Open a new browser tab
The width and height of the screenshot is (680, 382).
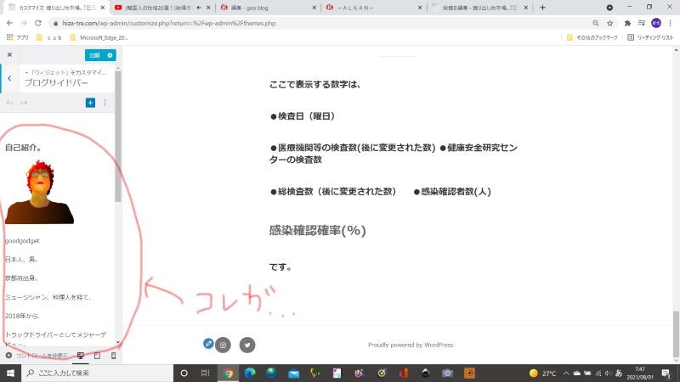pos(542,8)
